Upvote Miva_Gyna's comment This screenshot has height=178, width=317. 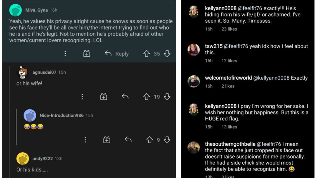point(146,54)
